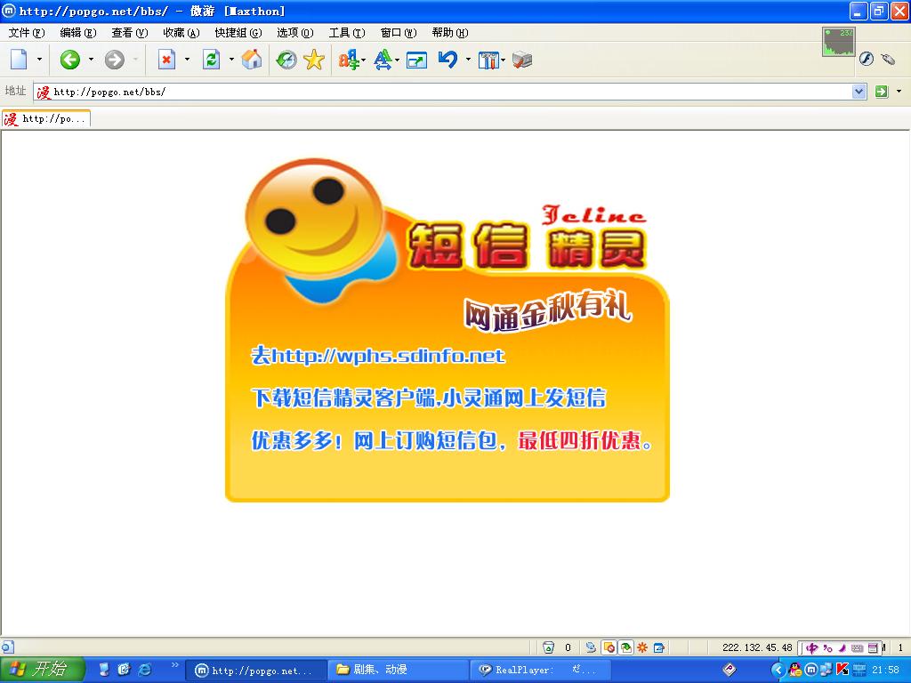Viewport: 911px width, 683px height.
Task: Click the external tools icon
Action: 488,60
